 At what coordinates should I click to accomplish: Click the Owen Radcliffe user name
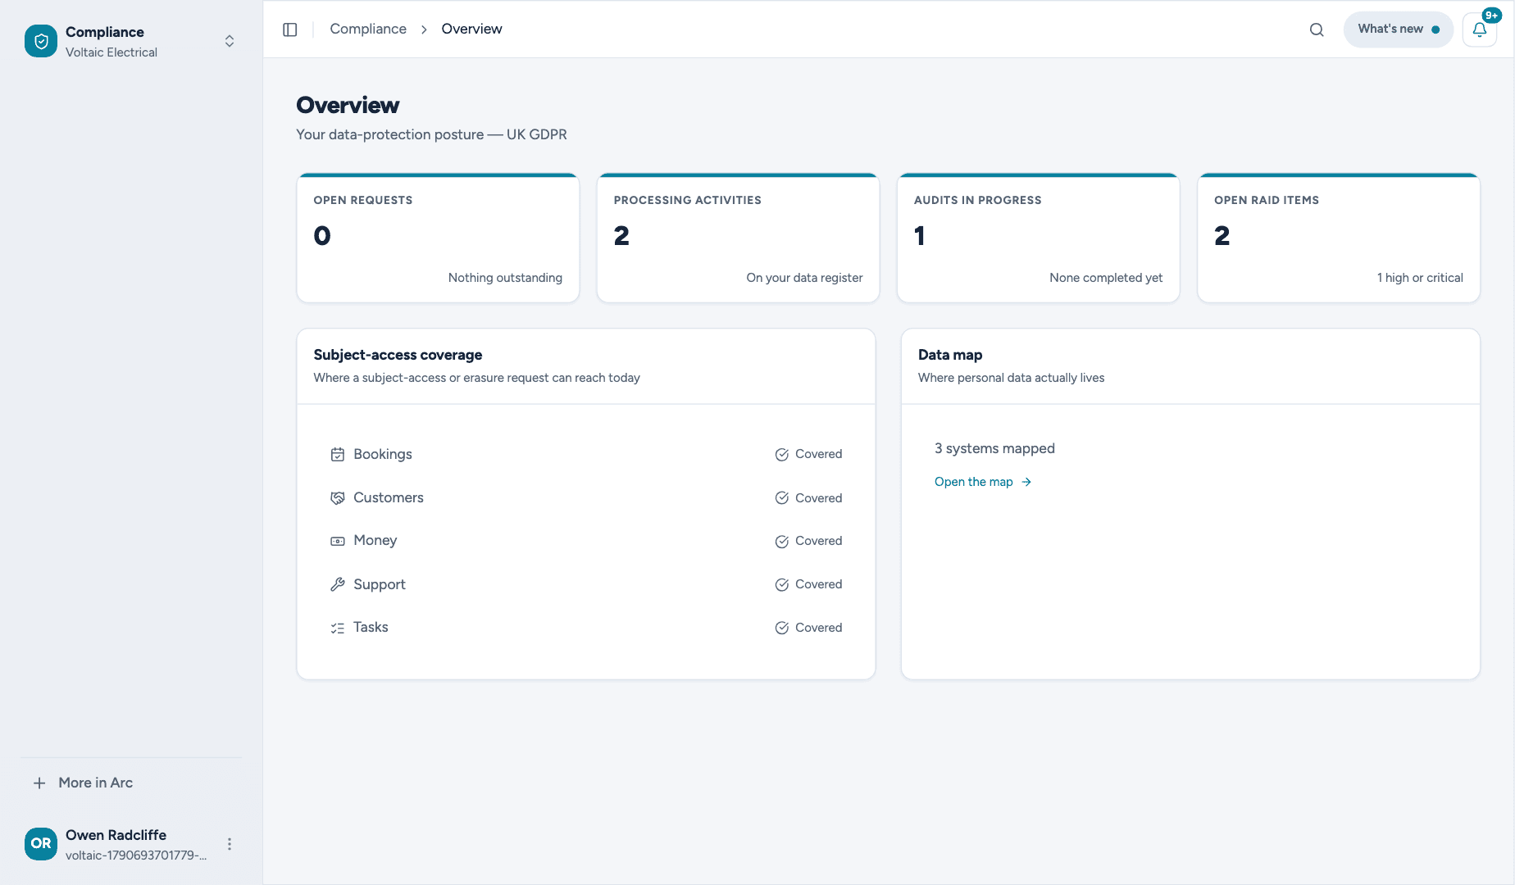point(116,835)
